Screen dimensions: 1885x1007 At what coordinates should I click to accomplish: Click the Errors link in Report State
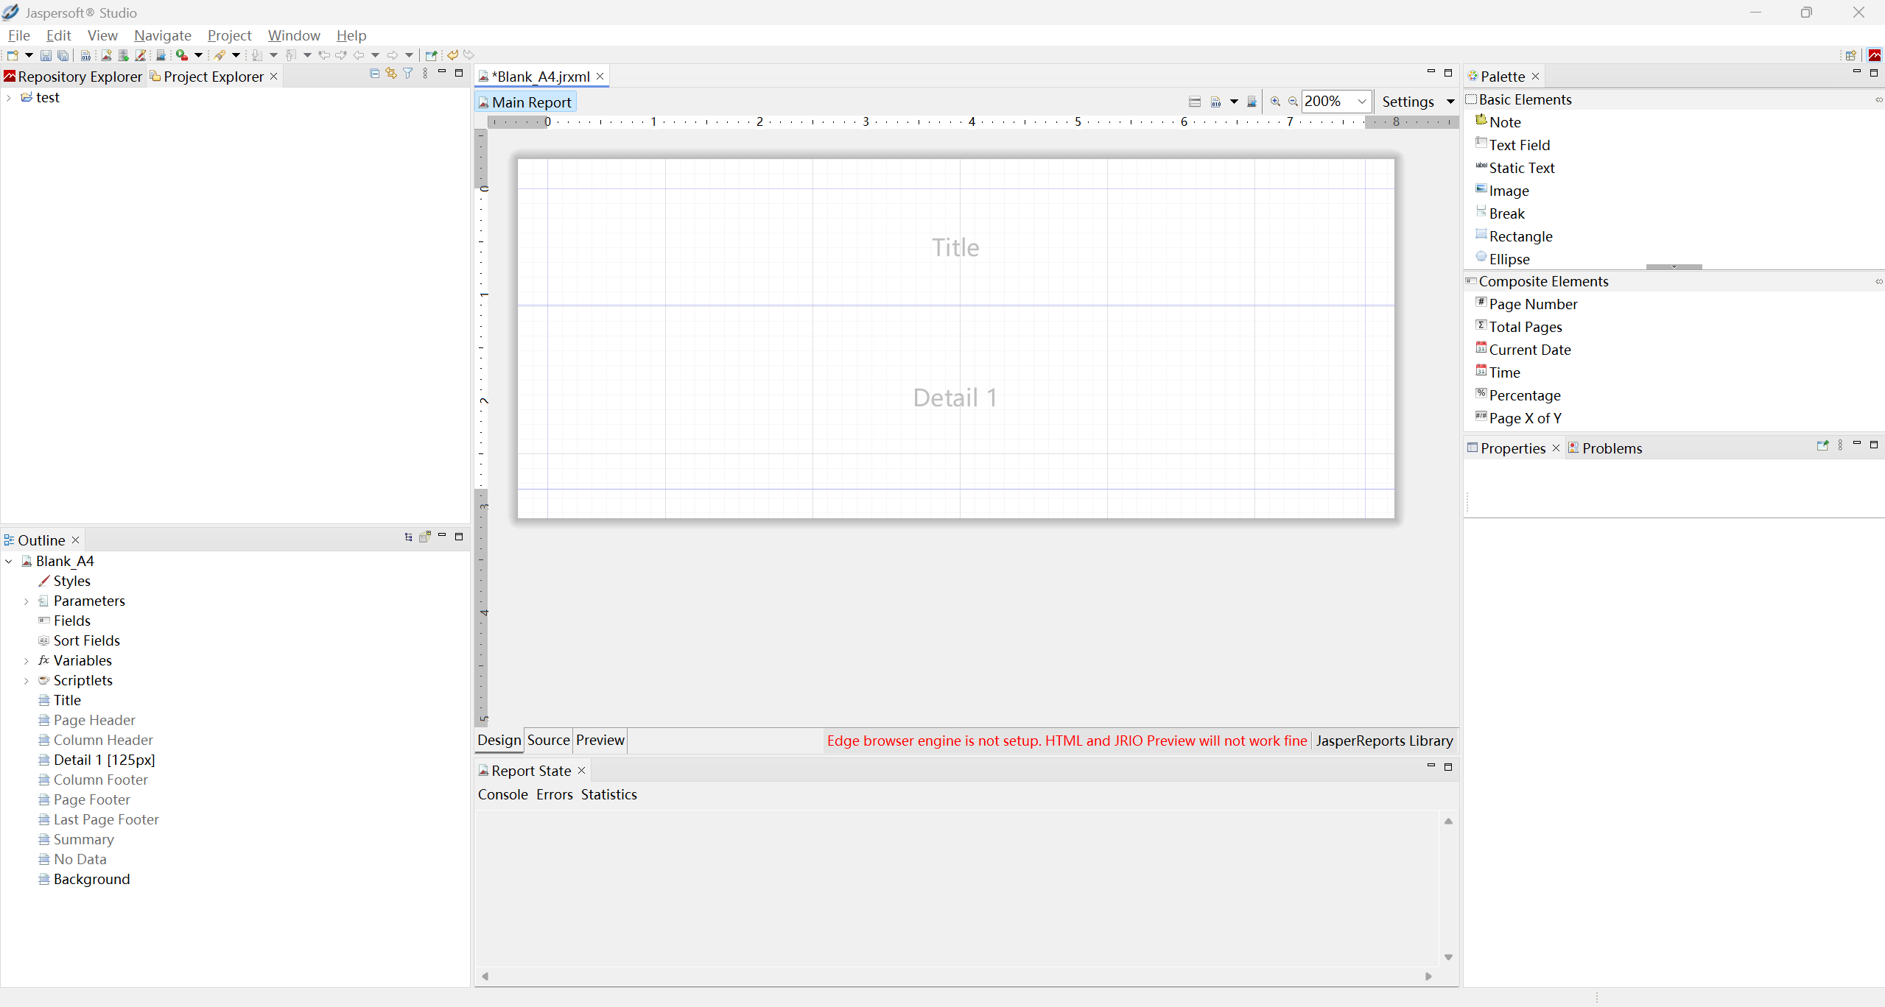554,794
